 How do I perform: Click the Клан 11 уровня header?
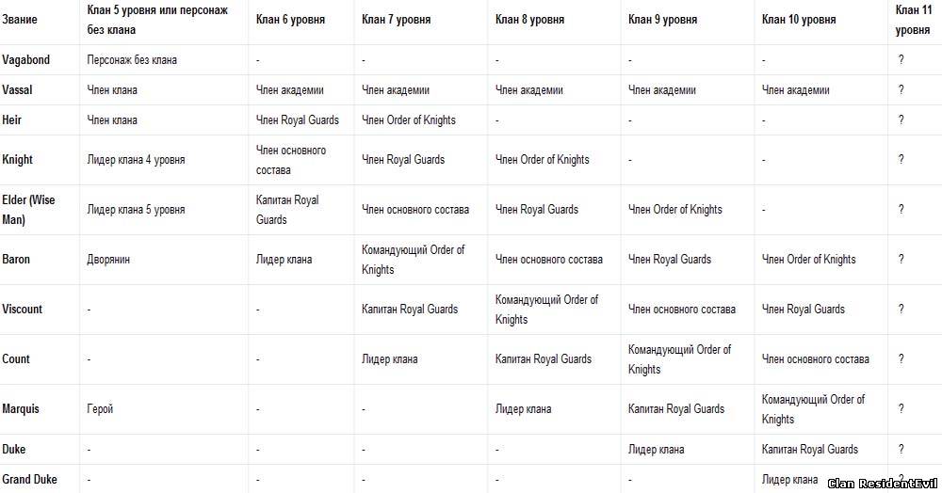pyautogui.click(x=913, y=19)
